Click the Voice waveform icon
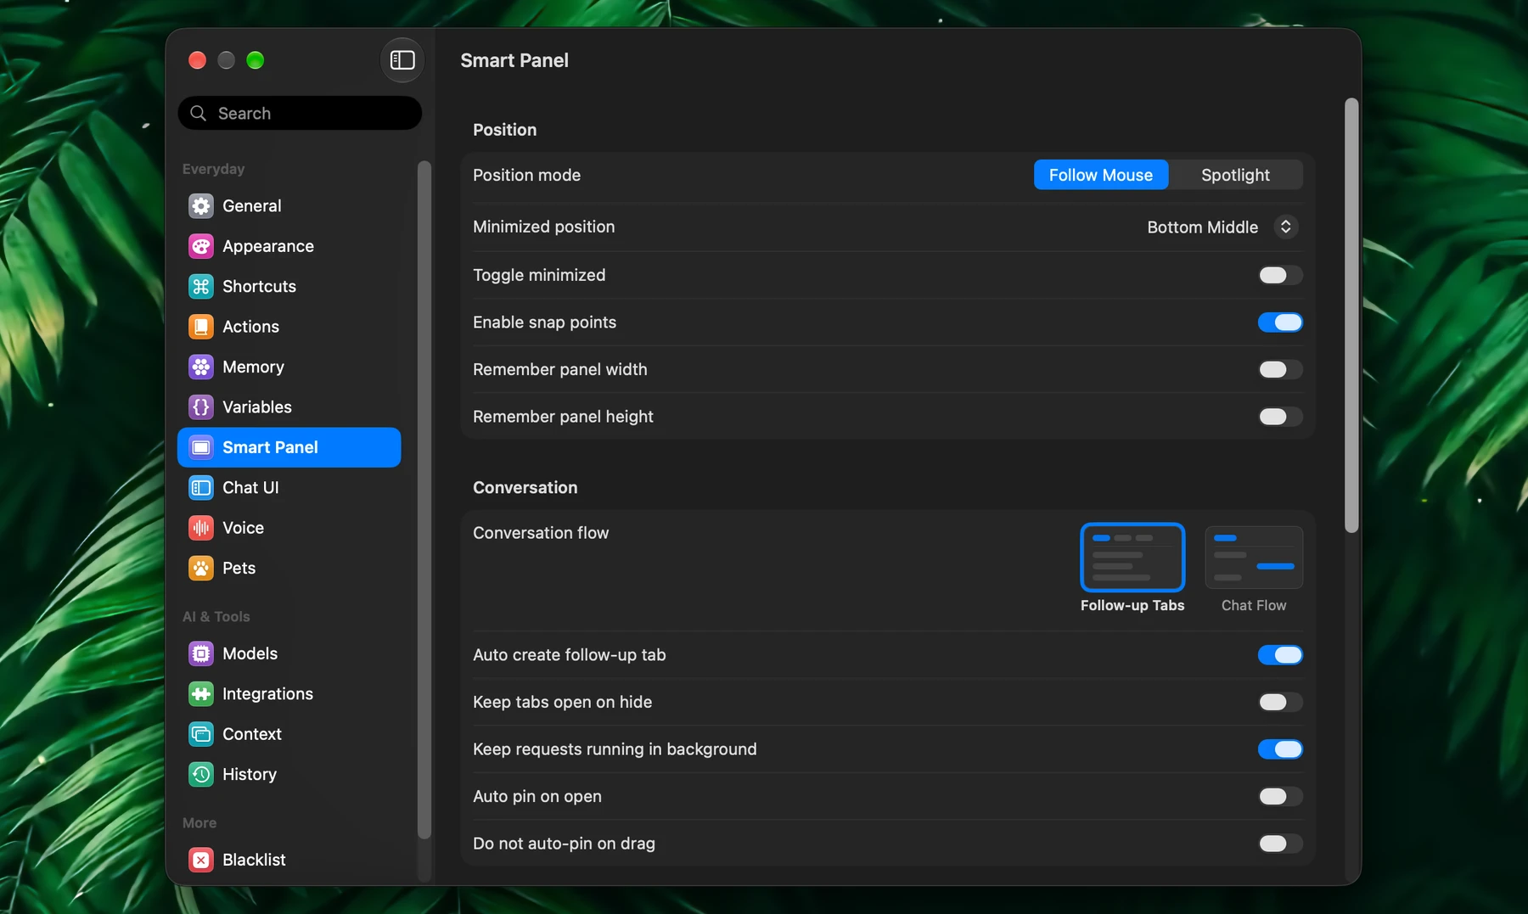Image resolution: width=1528 pixels, height=914 pixels. (201, 528)
